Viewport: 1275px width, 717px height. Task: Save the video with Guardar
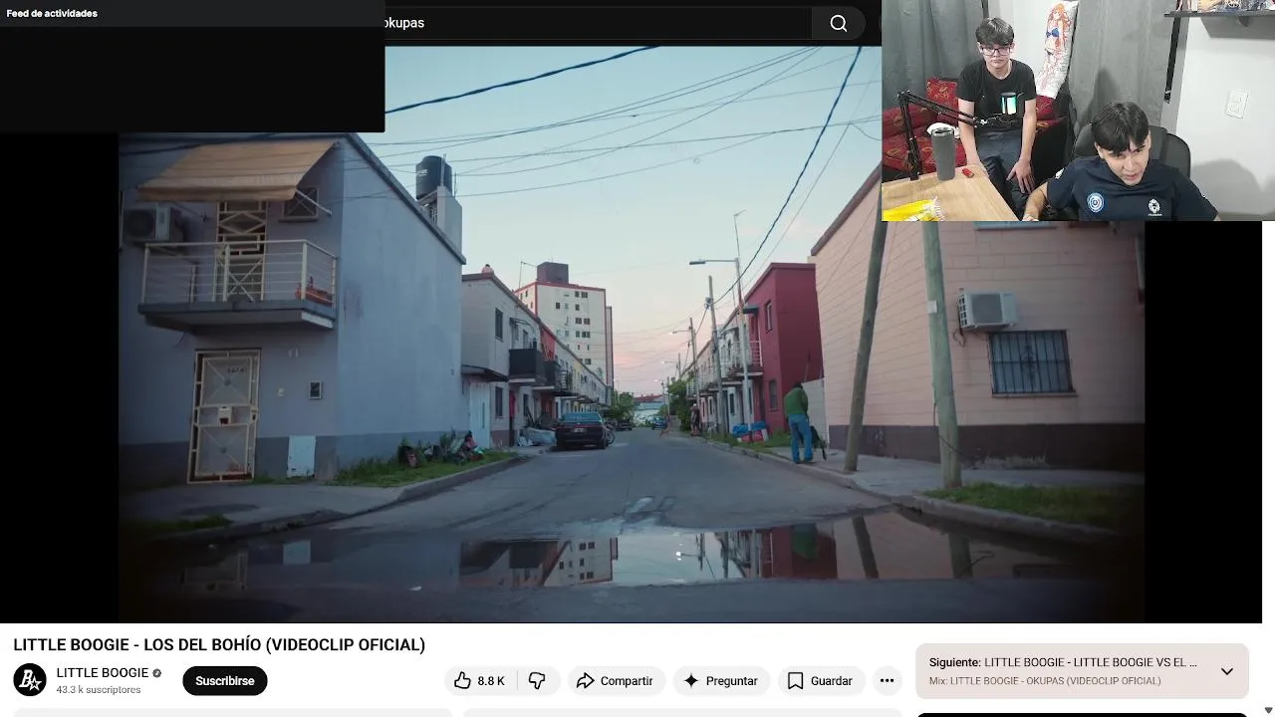[x=821, y=681]
